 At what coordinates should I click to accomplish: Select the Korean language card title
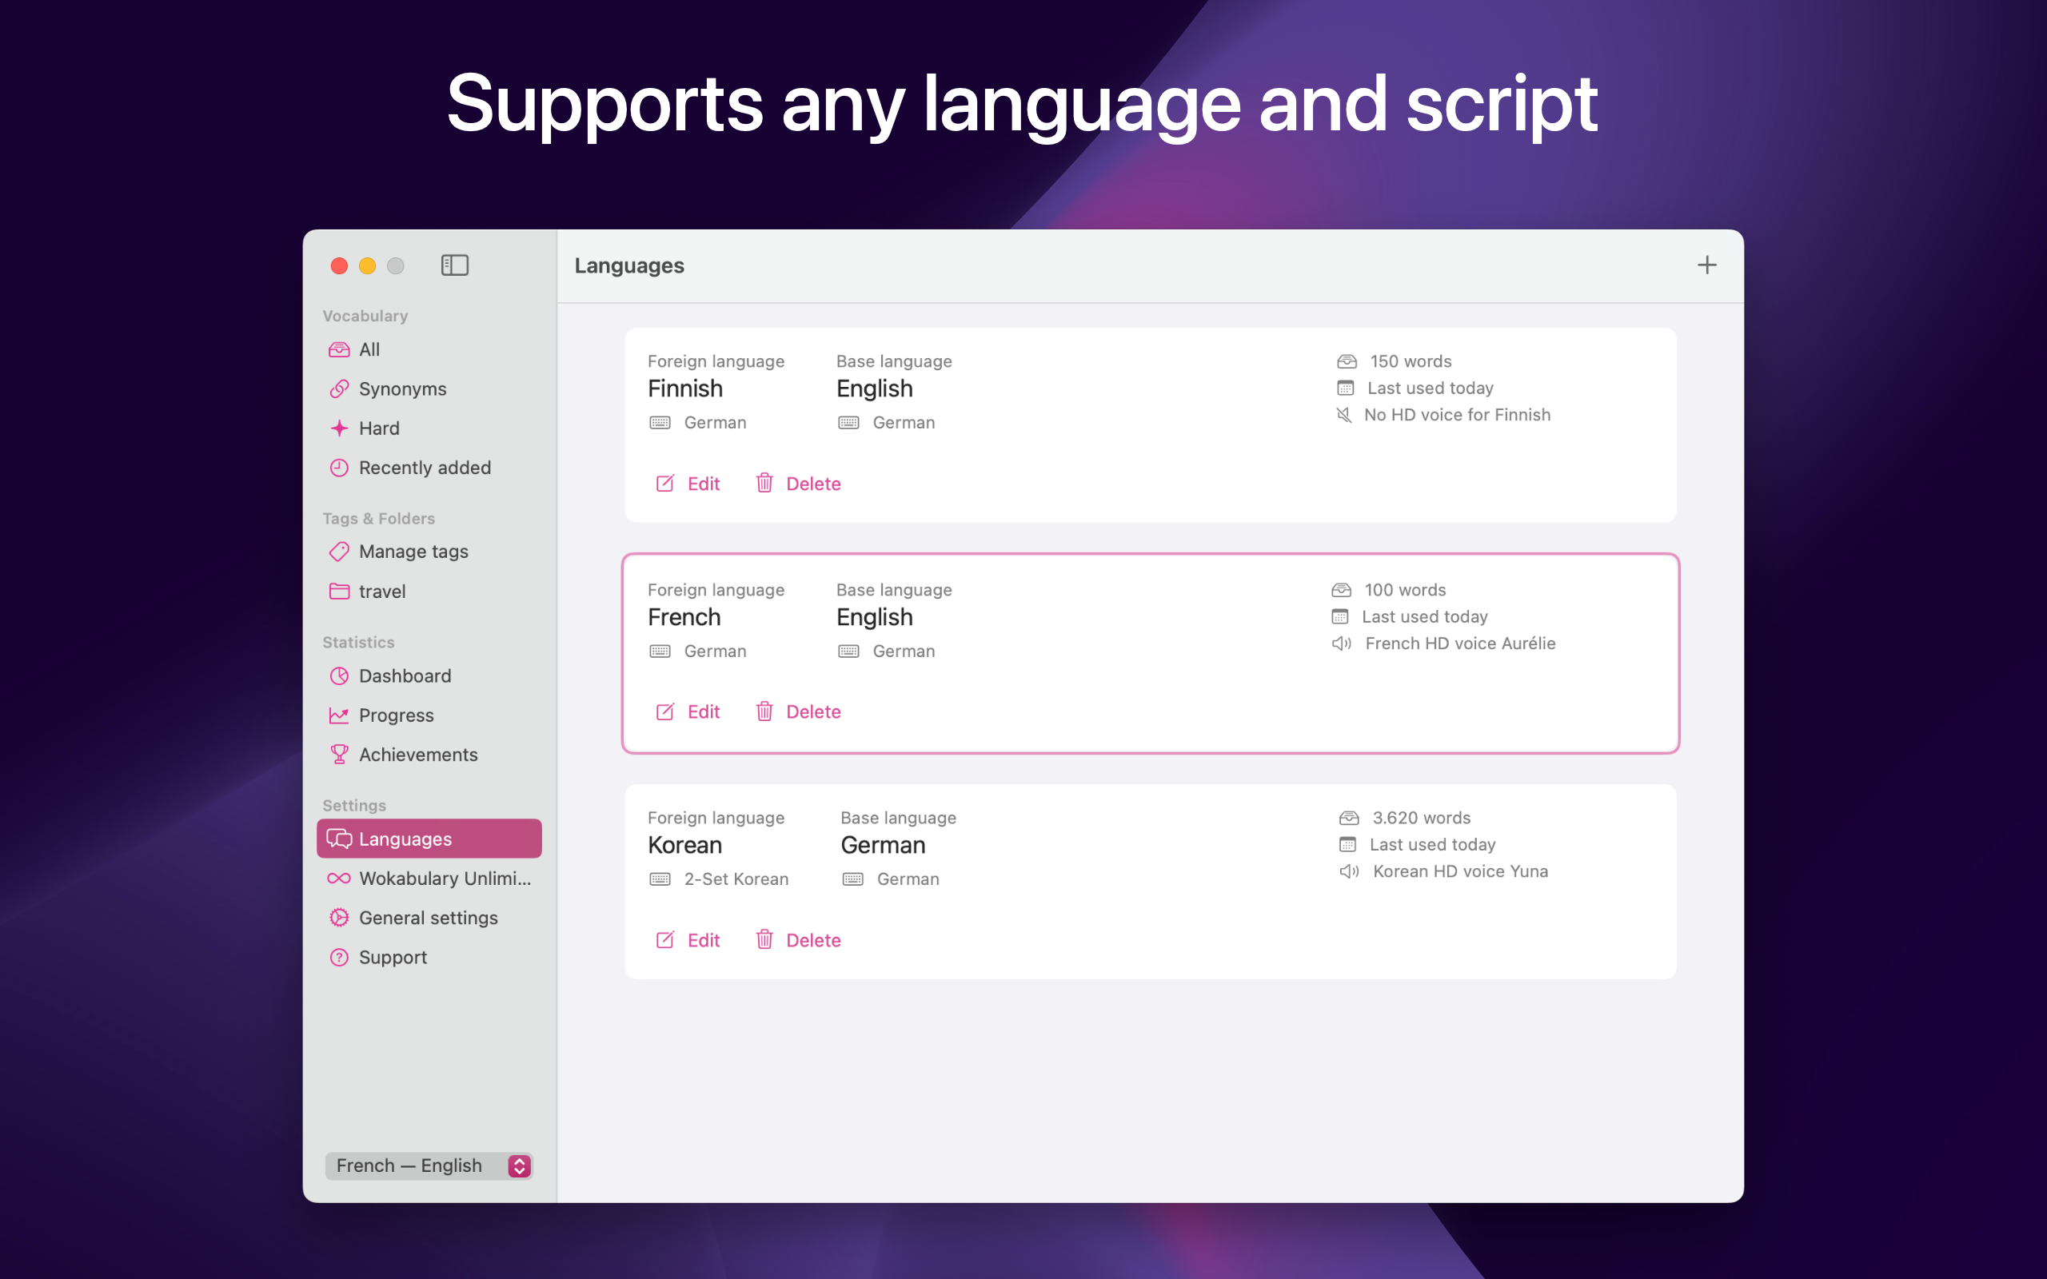[x=684, y=846]
